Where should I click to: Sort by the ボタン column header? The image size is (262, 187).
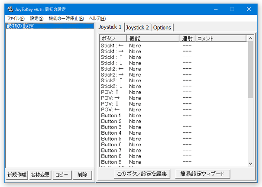113,39
